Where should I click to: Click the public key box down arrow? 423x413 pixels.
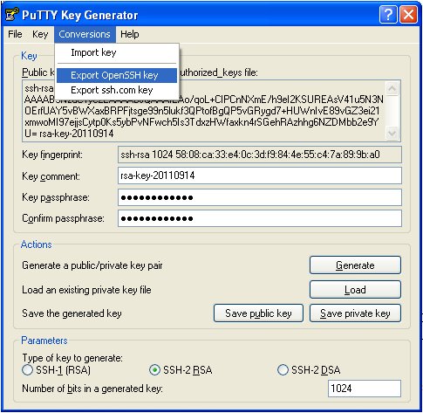pos(392,134)
